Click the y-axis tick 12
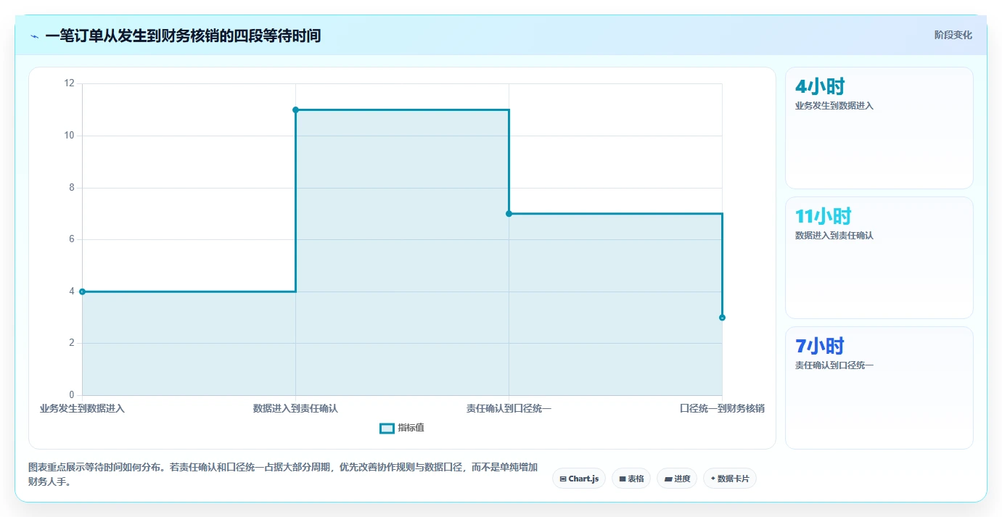The image size is (1002, 517). (x=70, y=83)
